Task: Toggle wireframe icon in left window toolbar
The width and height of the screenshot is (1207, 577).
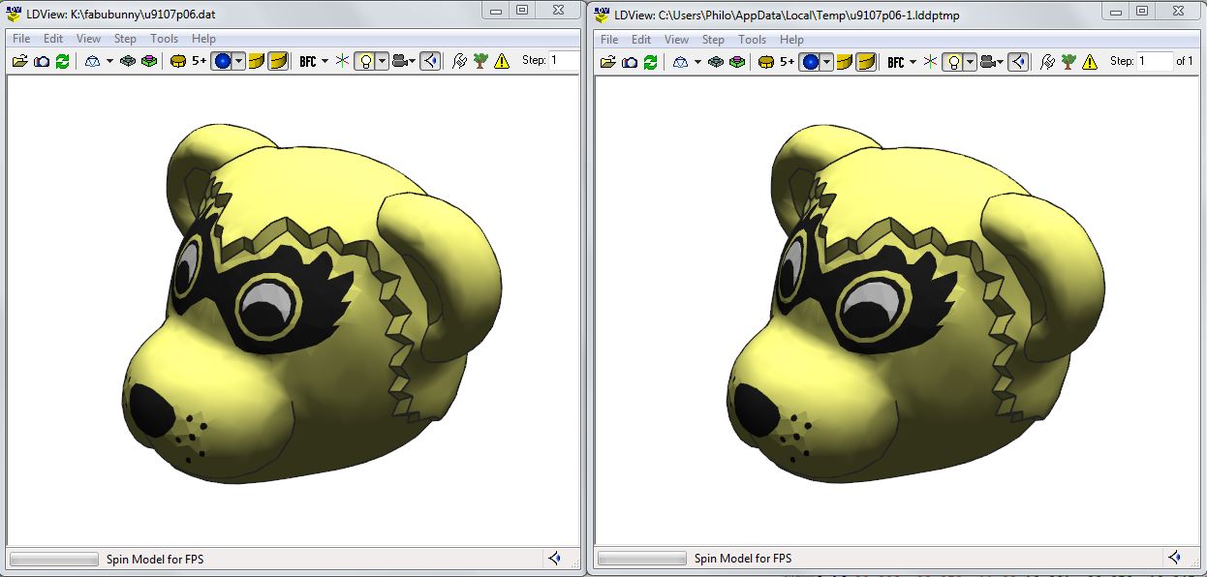Action: coord(92,61)
